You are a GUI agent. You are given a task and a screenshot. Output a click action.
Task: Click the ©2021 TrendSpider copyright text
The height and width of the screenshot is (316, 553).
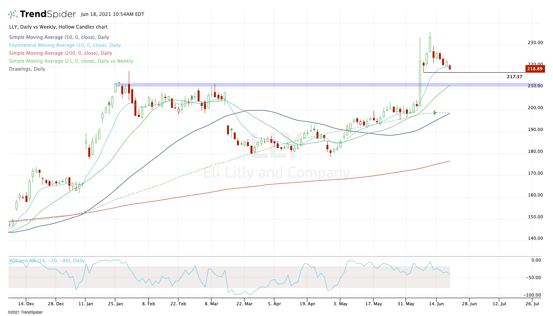click(x=25, y=312)
